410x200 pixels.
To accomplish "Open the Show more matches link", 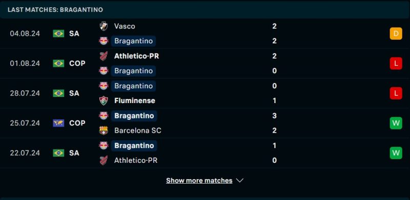I will coord(199,181).
